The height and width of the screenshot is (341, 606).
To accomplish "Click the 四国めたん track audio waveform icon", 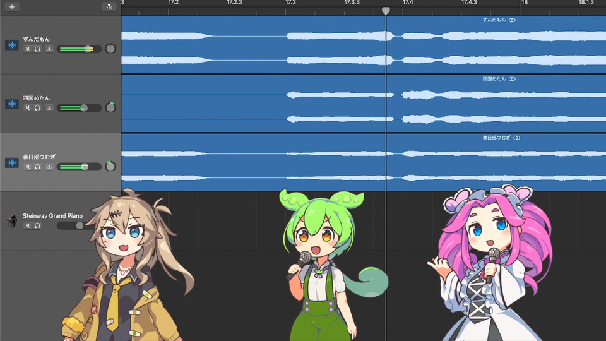I will (x=11, y=104).
